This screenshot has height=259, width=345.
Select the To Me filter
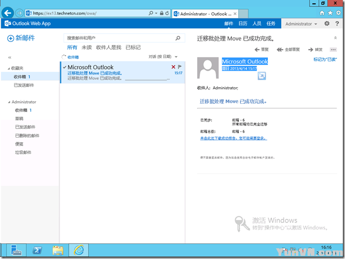click(108, 47)
